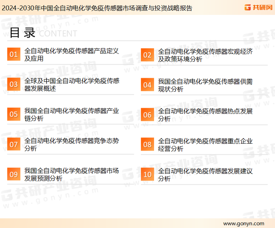The height and width of the screenshot is (228, 275).
Task: Select chapter 全自动电化学免疫传感器重点企业经营分析
Action: coord(205,145)
